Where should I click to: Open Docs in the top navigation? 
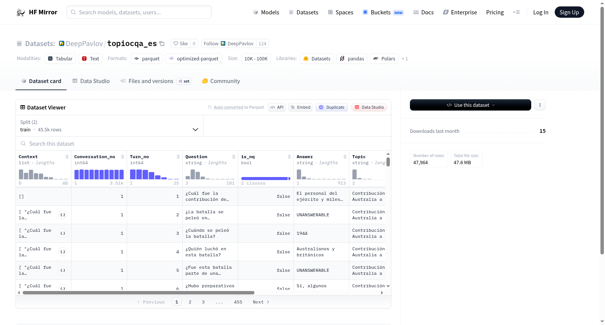[423, 12]
